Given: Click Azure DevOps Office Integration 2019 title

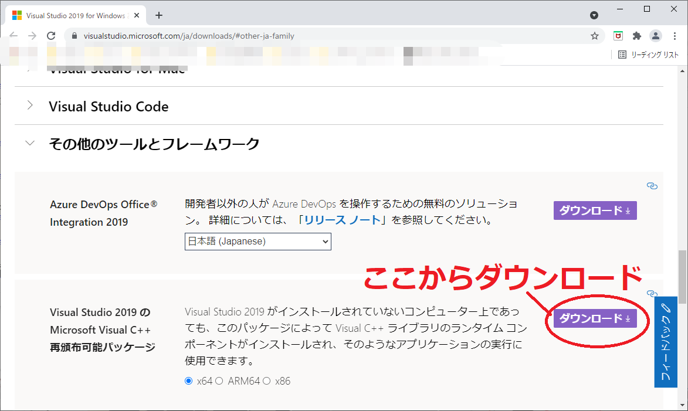Looking at the screenshot, I should (104, 213).
